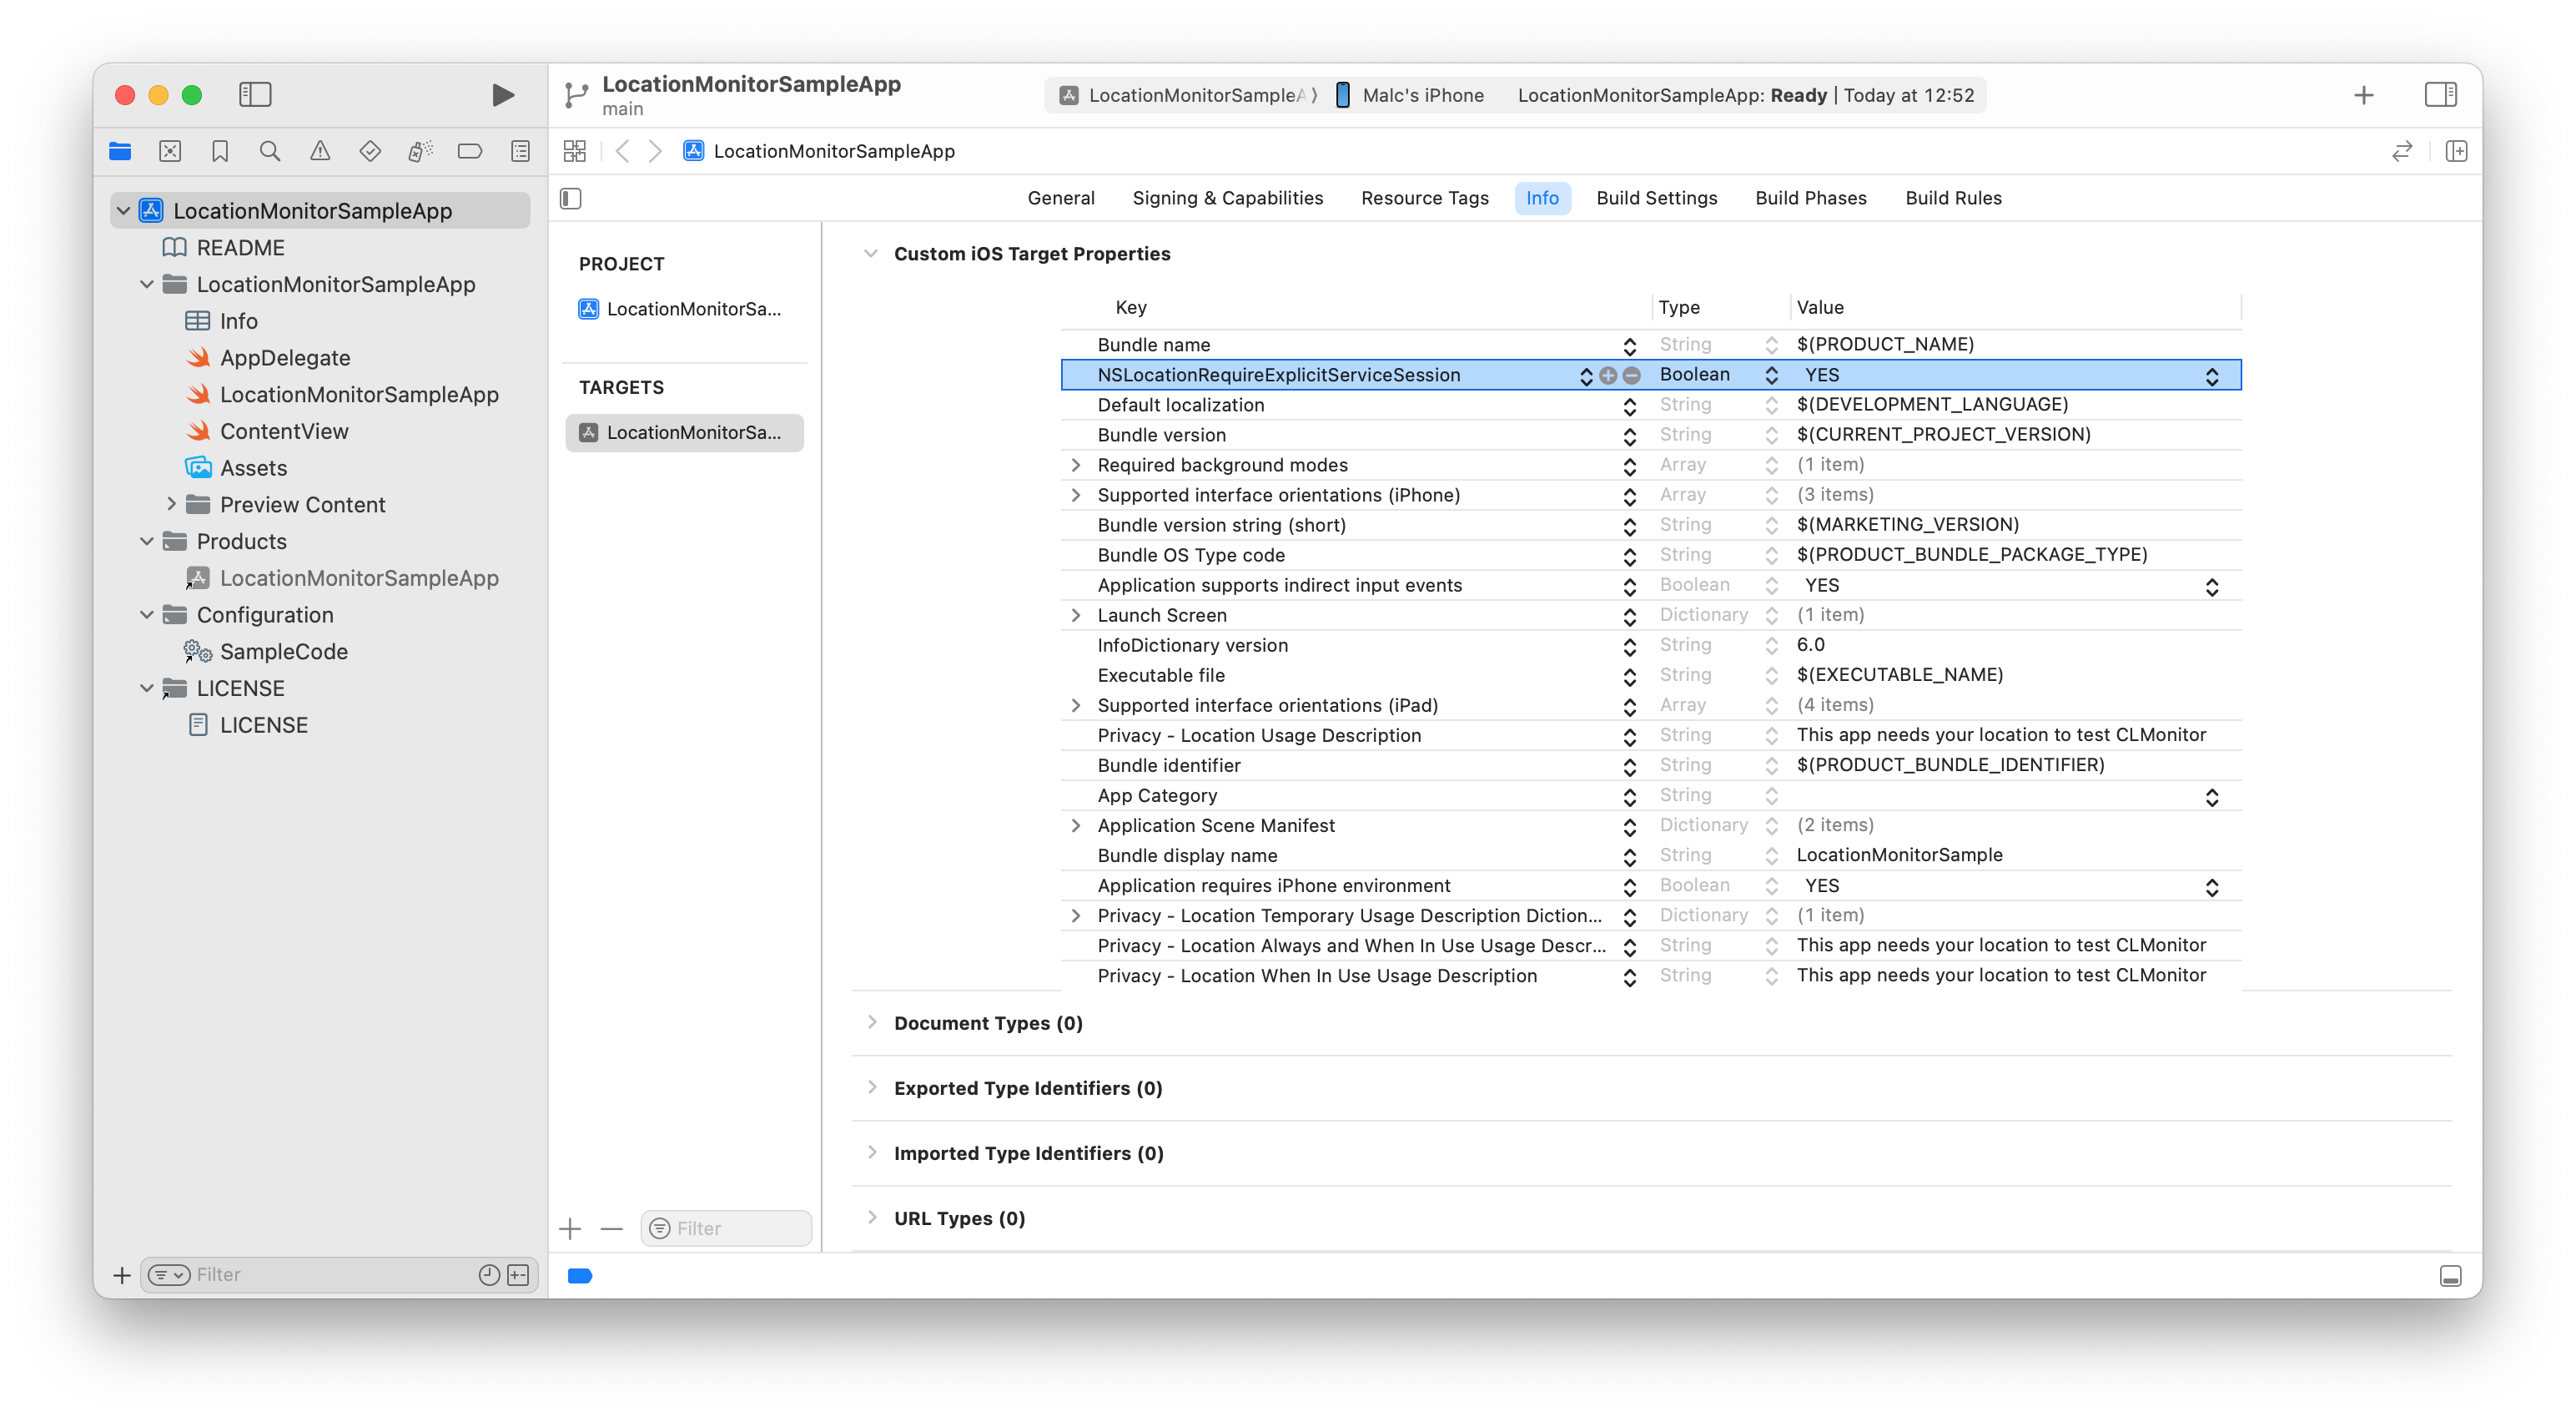Image resolution: width=2576 pixels, height=1422 pixels.
Task: Open App Category value dropdown
Action: [2212, 797]
